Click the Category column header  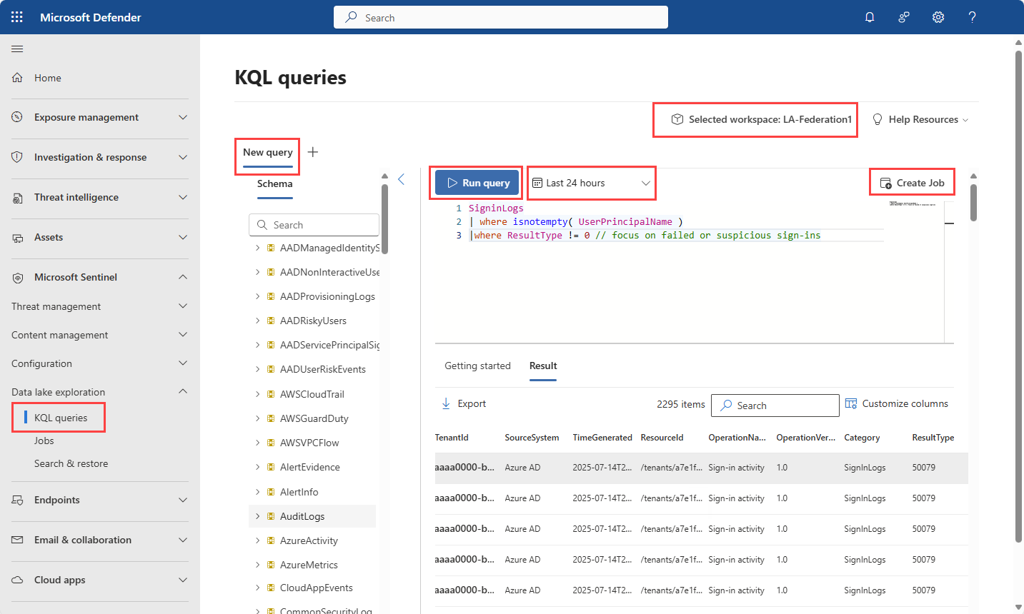[x=862, y=438]
